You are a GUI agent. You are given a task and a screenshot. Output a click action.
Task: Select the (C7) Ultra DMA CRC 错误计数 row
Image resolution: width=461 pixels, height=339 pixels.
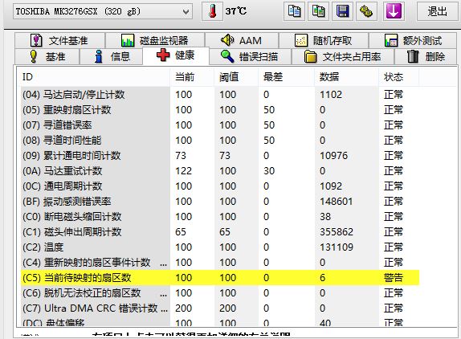pos(220,308)
